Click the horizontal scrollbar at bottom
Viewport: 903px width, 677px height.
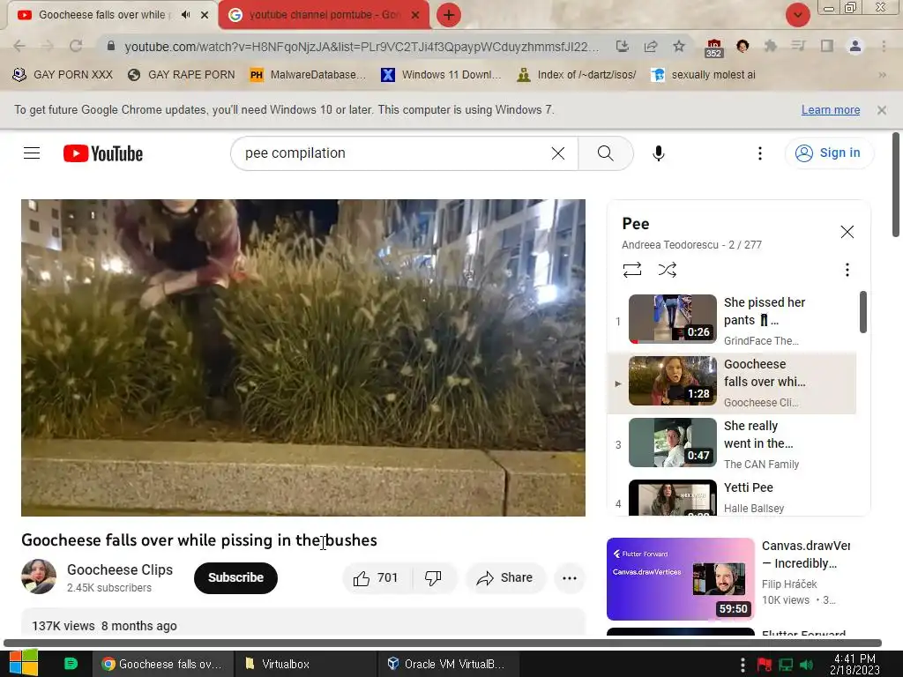tap(443, 643)
